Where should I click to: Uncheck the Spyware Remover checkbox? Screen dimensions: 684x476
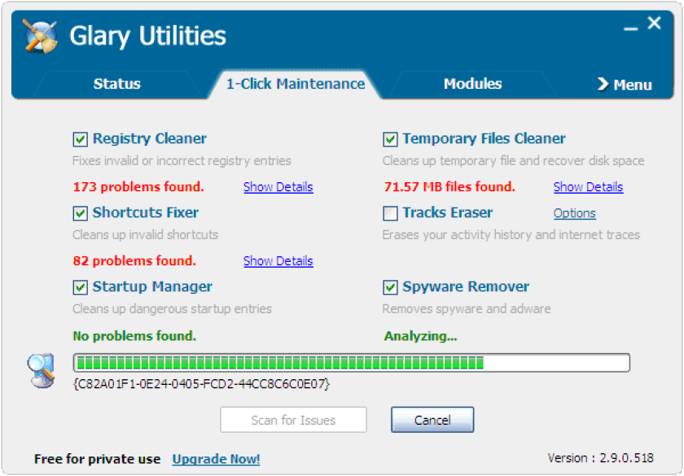(390, 288)
